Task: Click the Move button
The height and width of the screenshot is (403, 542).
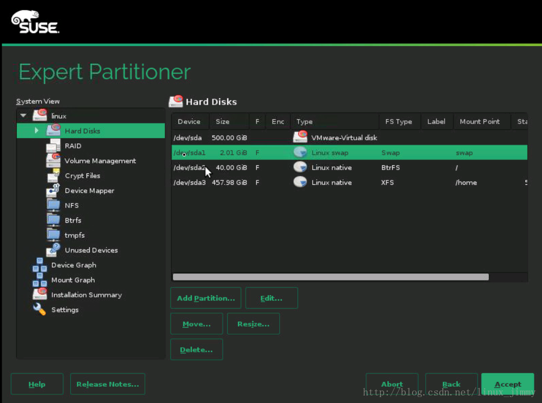Action: [x=196, y=324]
